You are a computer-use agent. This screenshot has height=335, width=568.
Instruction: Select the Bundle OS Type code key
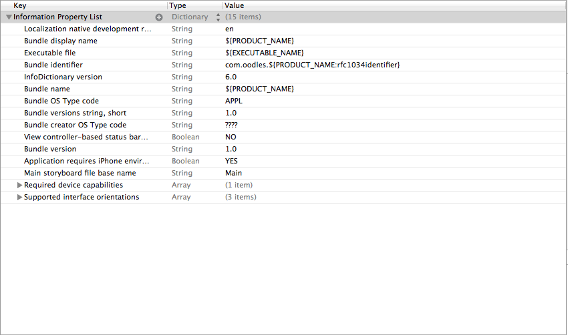click(61, 101)
